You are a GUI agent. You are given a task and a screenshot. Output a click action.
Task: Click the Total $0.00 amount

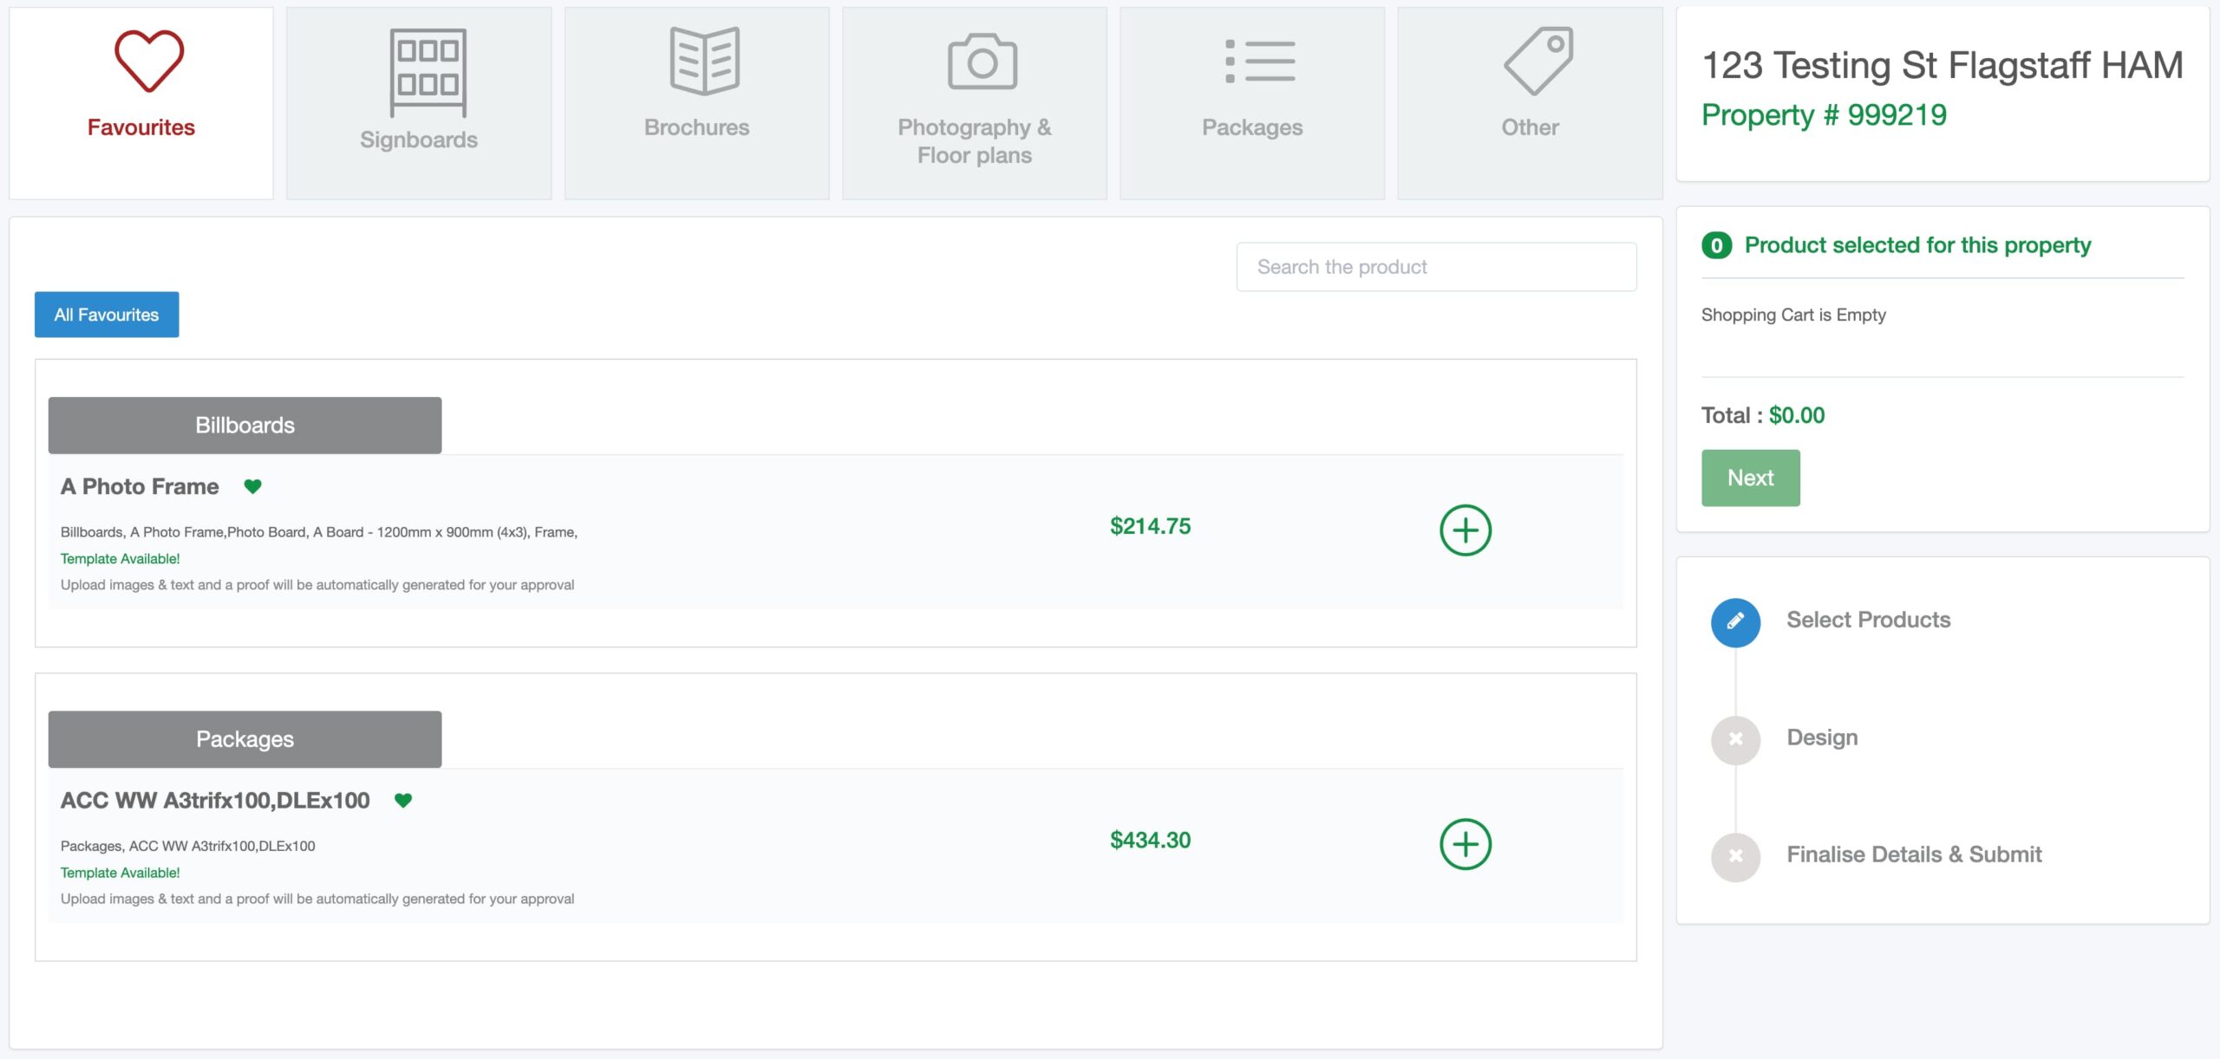1797,415
